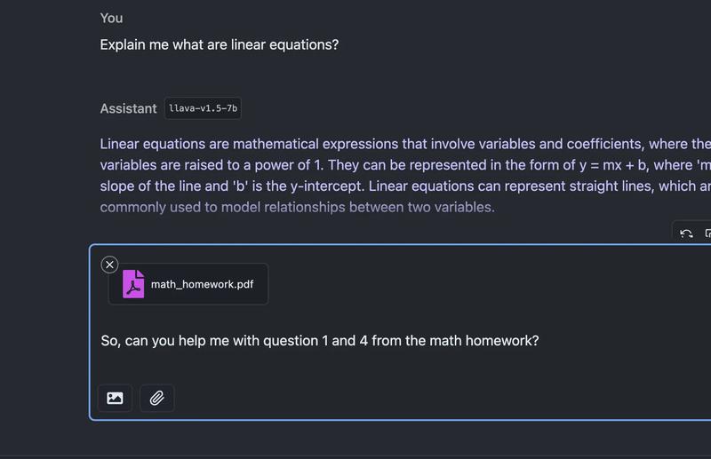
Task: Remove the math_homework.pdf attachment with X
Action: click(x=109, y=265)
